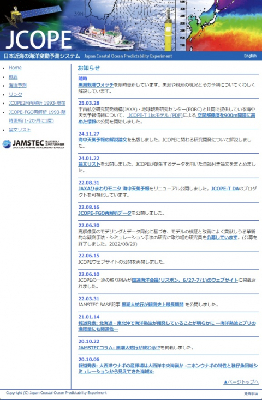Screen dimensions: 262x400
Task: Click the お知らせ section heading
Action: pyautogui.click(x=88, y=68)
